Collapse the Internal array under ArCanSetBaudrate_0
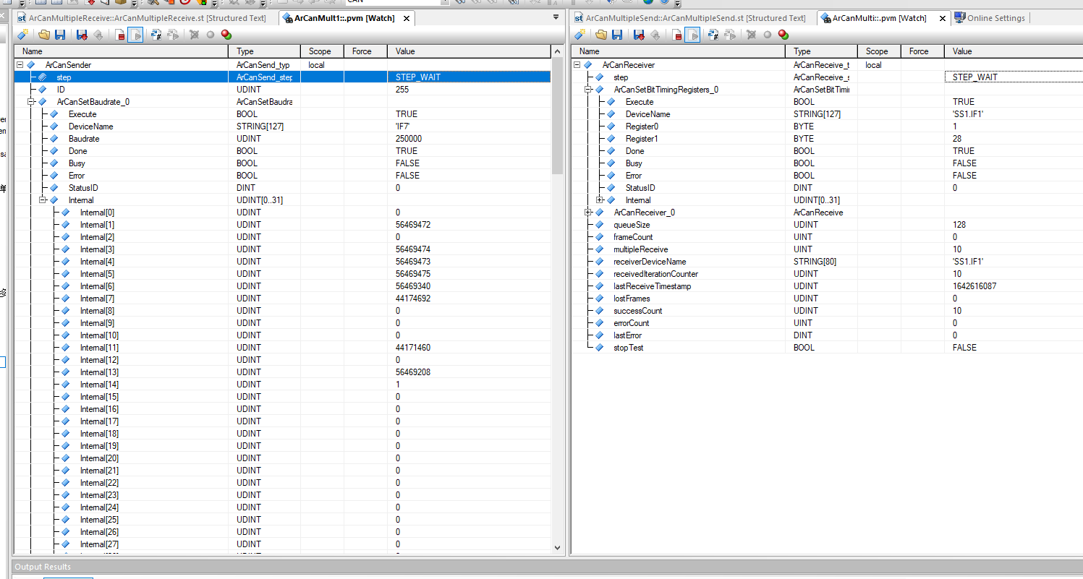This screenshot has height=579, width=1083. coord(43,200)
